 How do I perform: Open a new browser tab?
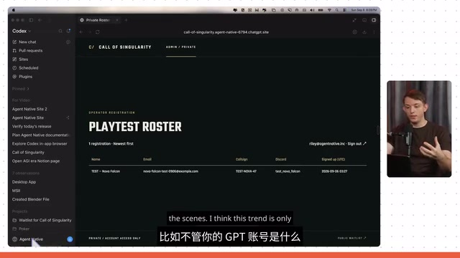tap(126, 20)
